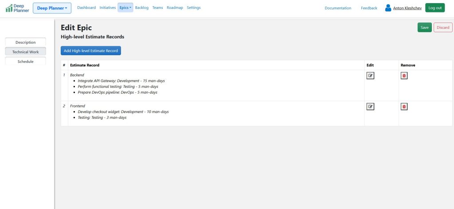This screenshot has width=454, height=209.
Task: Delete the Frontend estimate record
Action: (x=404, y=106)
